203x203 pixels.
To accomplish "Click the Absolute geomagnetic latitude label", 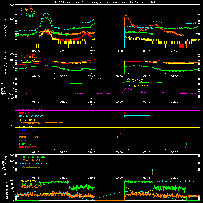I will 175,181.
